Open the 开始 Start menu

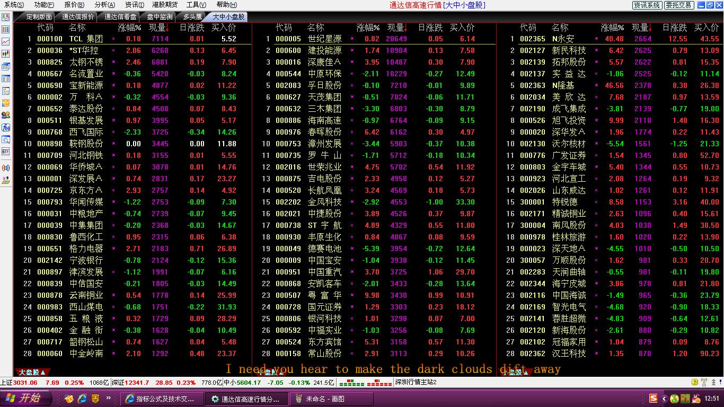26,399
